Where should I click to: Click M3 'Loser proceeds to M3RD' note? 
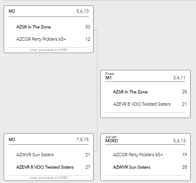pos(48,178)
